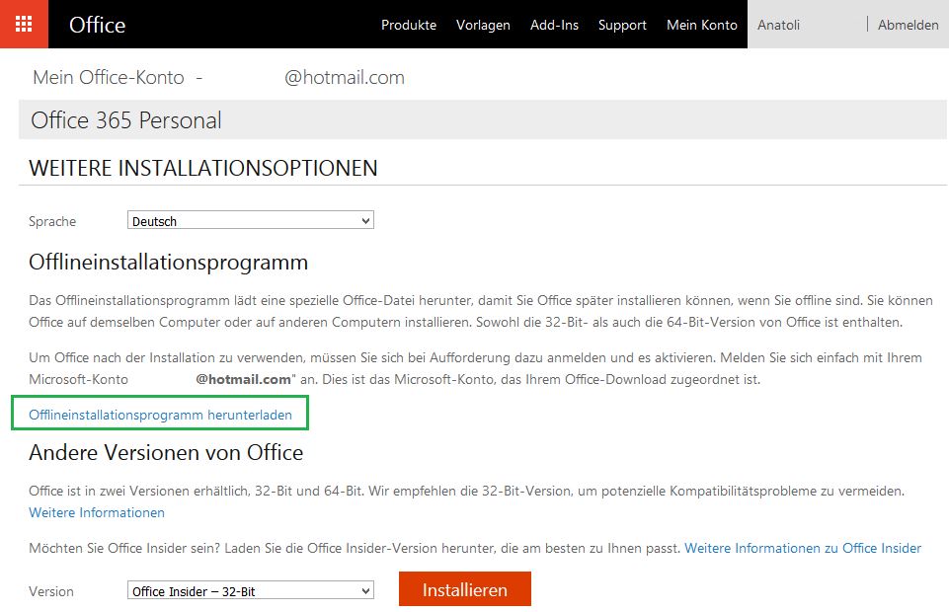Expand the Version dropdown
The image size is (949, 612).
(x=250, y=590)
